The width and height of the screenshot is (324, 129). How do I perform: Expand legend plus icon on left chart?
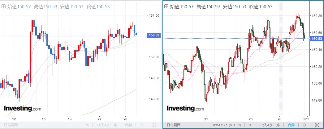tap(3, 6)
